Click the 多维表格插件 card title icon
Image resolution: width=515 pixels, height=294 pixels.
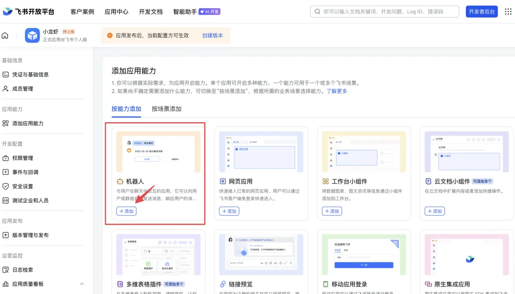tap(120, 284)
